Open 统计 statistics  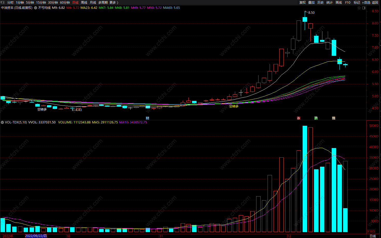click(330, 2)
